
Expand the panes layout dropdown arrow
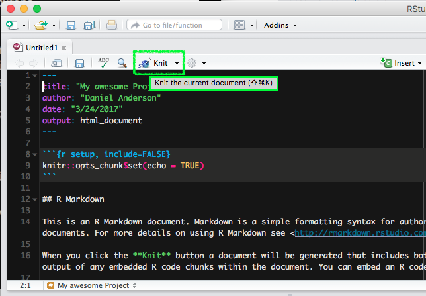pyautogui.click(x=251, y=26)
